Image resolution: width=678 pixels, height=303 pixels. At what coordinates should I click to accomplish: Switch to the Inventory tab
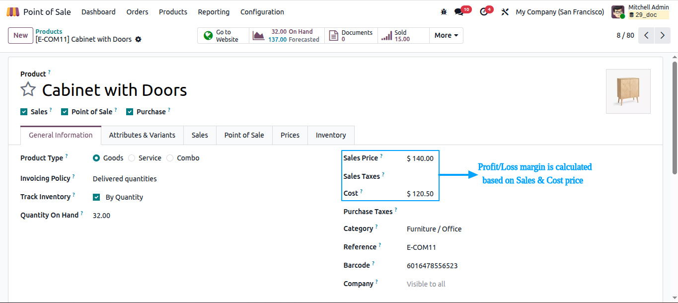pyautogui.click(x=331, y=135)
